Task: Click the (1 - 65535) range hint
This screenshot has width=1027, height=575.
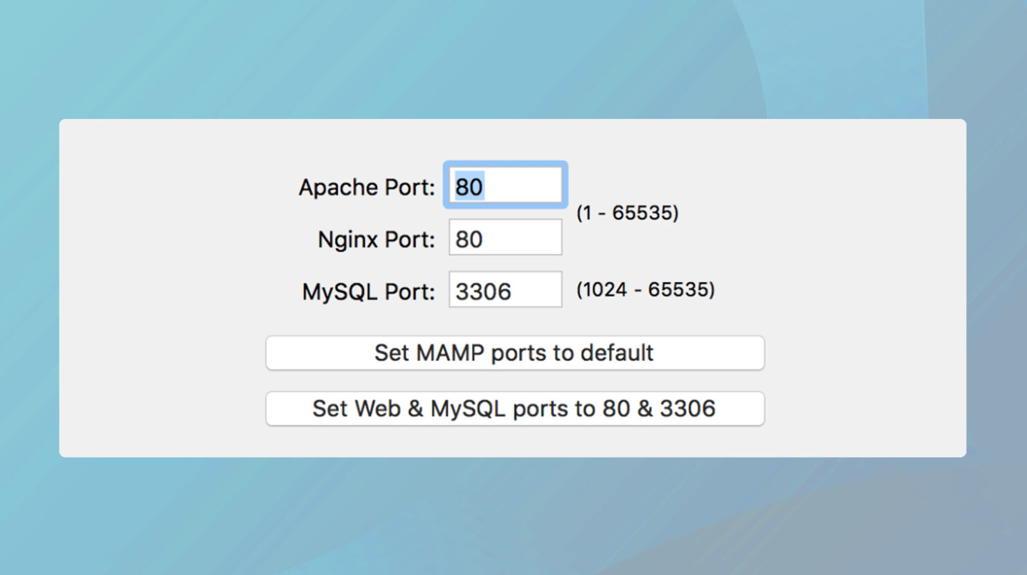Action: tap(627, 213)
